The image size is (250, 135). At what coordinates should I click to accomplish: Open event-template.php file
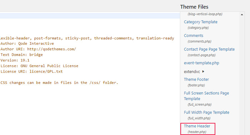[201, 63]
